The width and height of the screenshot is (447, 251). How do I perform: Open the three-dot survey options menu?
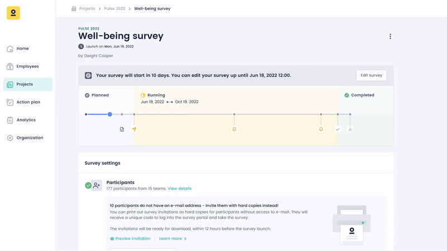click(390, 36)
